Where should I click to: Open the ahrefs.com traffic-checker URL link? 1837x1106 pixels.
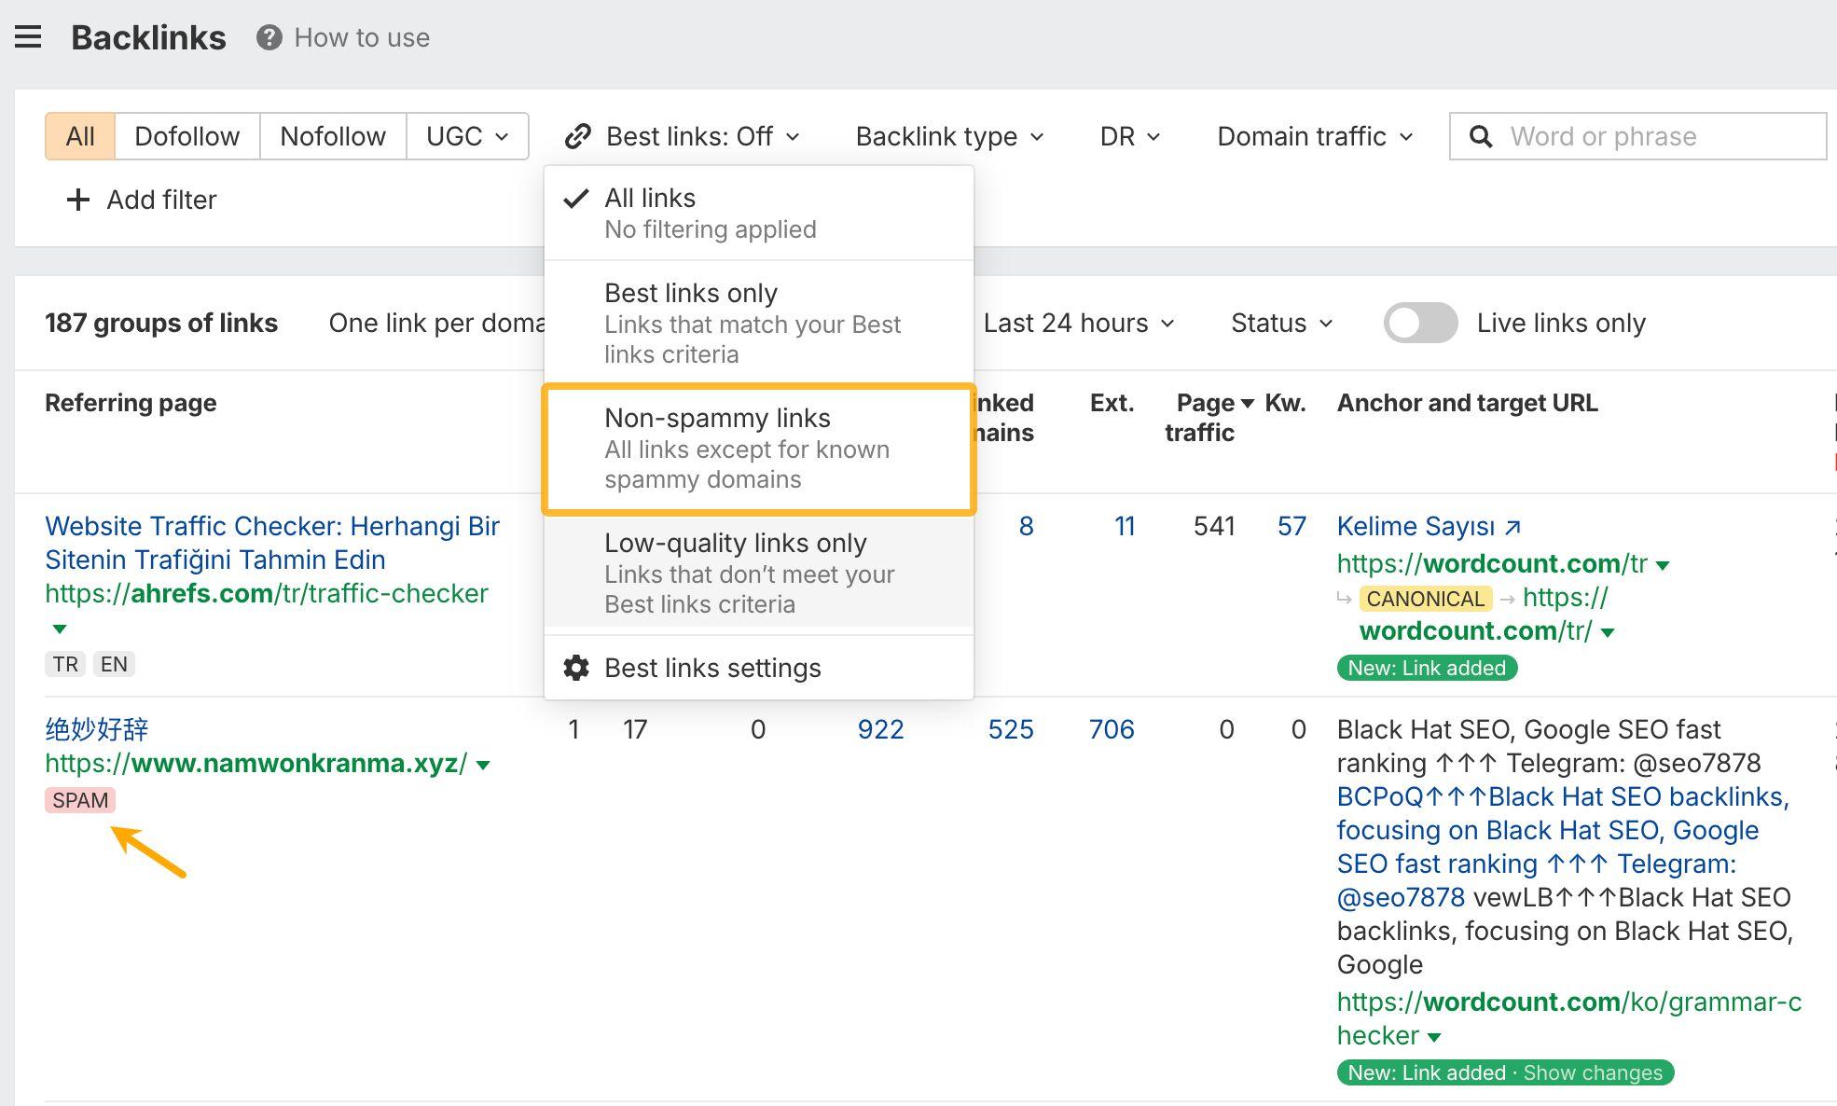(x=267, y=593)
